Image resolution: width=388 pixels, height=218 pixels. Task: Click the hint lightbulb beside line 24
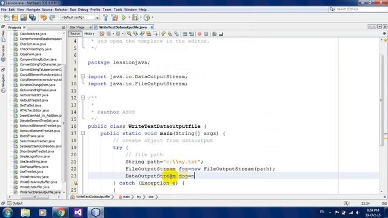75,183
